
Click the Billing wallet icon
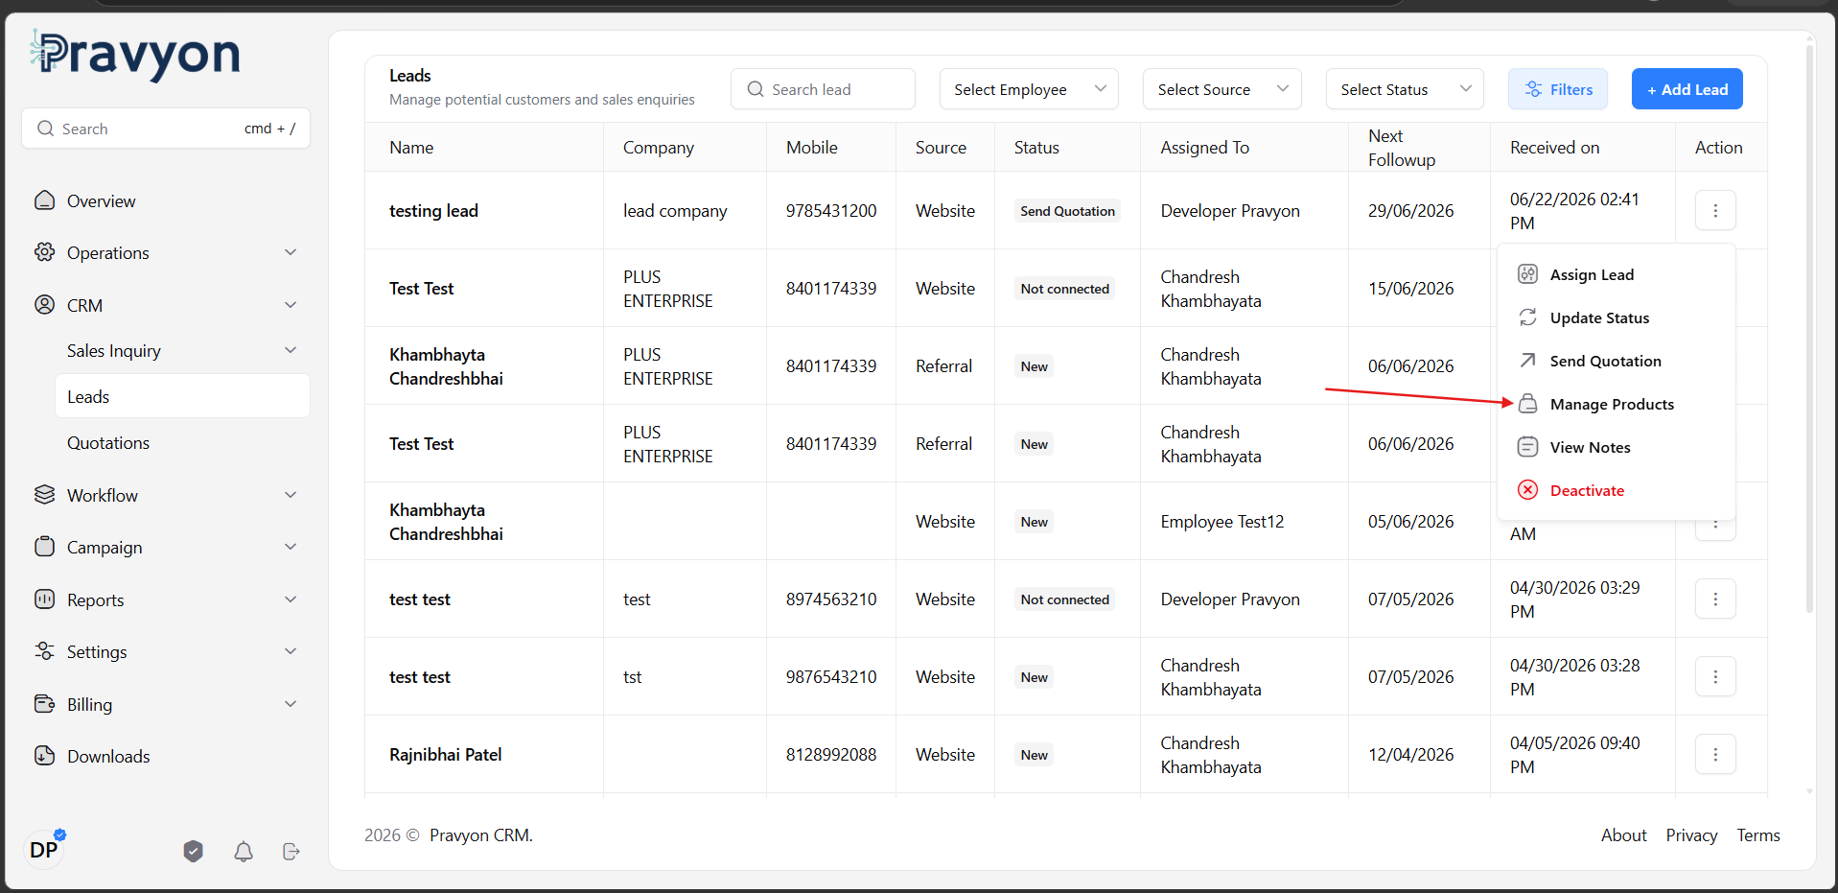44,704
